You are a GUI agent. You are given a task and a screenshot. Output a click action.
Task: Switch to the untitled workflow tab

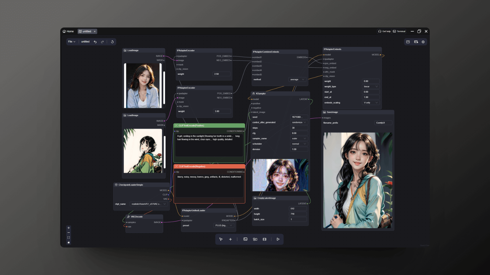click(x=87, y=31)
